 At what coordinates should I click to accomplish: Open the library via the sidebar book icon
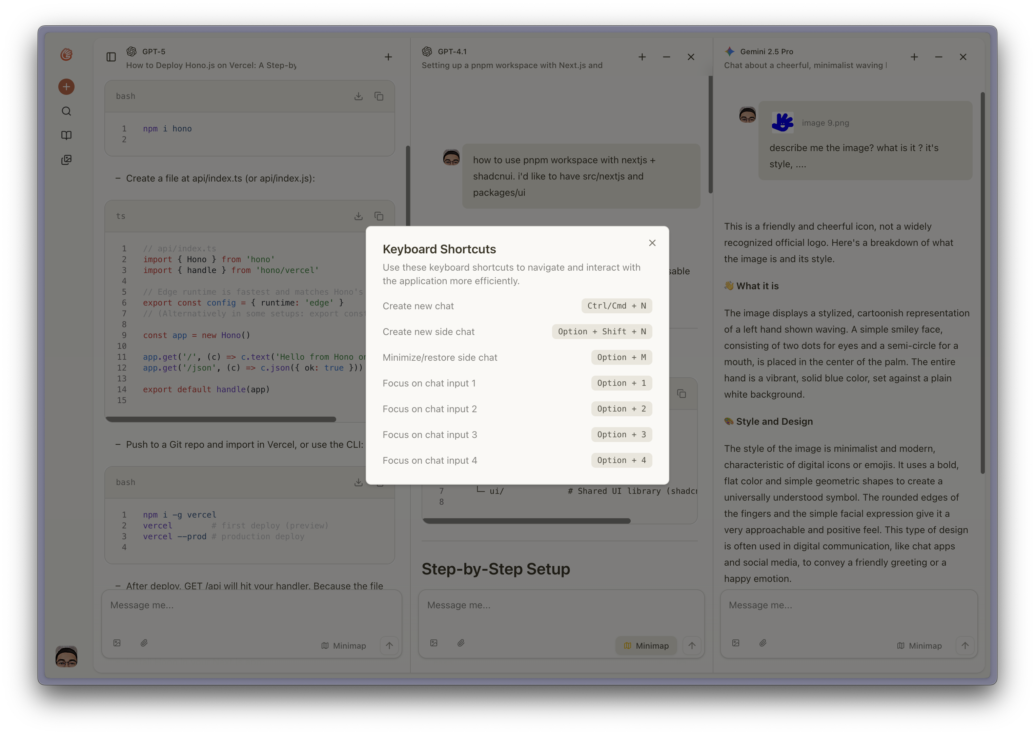pyautogui.click(x=66, y=135)
